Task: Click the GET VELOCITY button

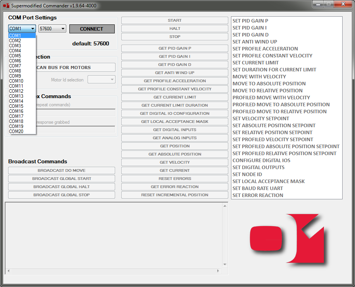Action: 174,163
